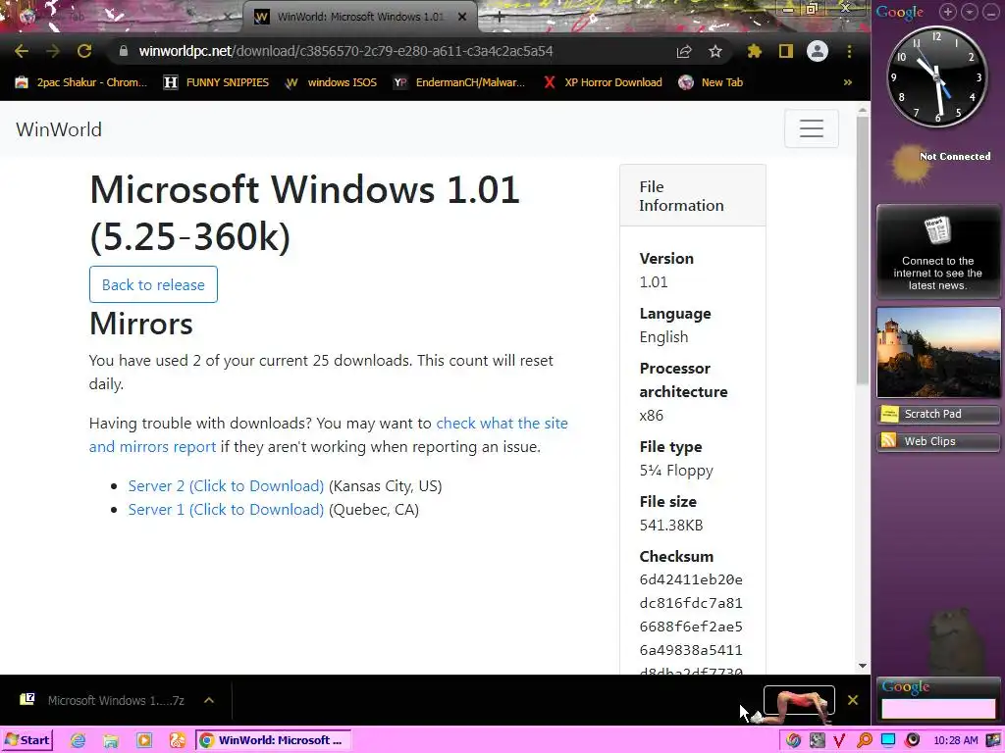Bookmark this page with the star

click(715, 51)
